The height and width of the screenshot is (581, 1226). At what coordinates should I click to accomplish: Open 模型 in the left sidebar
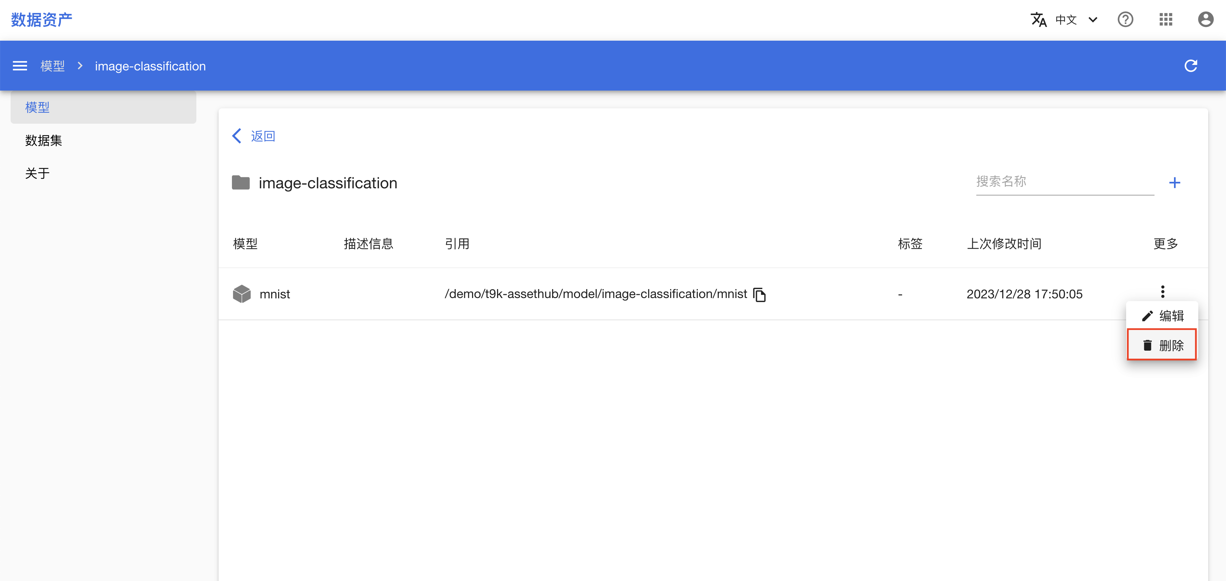(x=103, y=107)
